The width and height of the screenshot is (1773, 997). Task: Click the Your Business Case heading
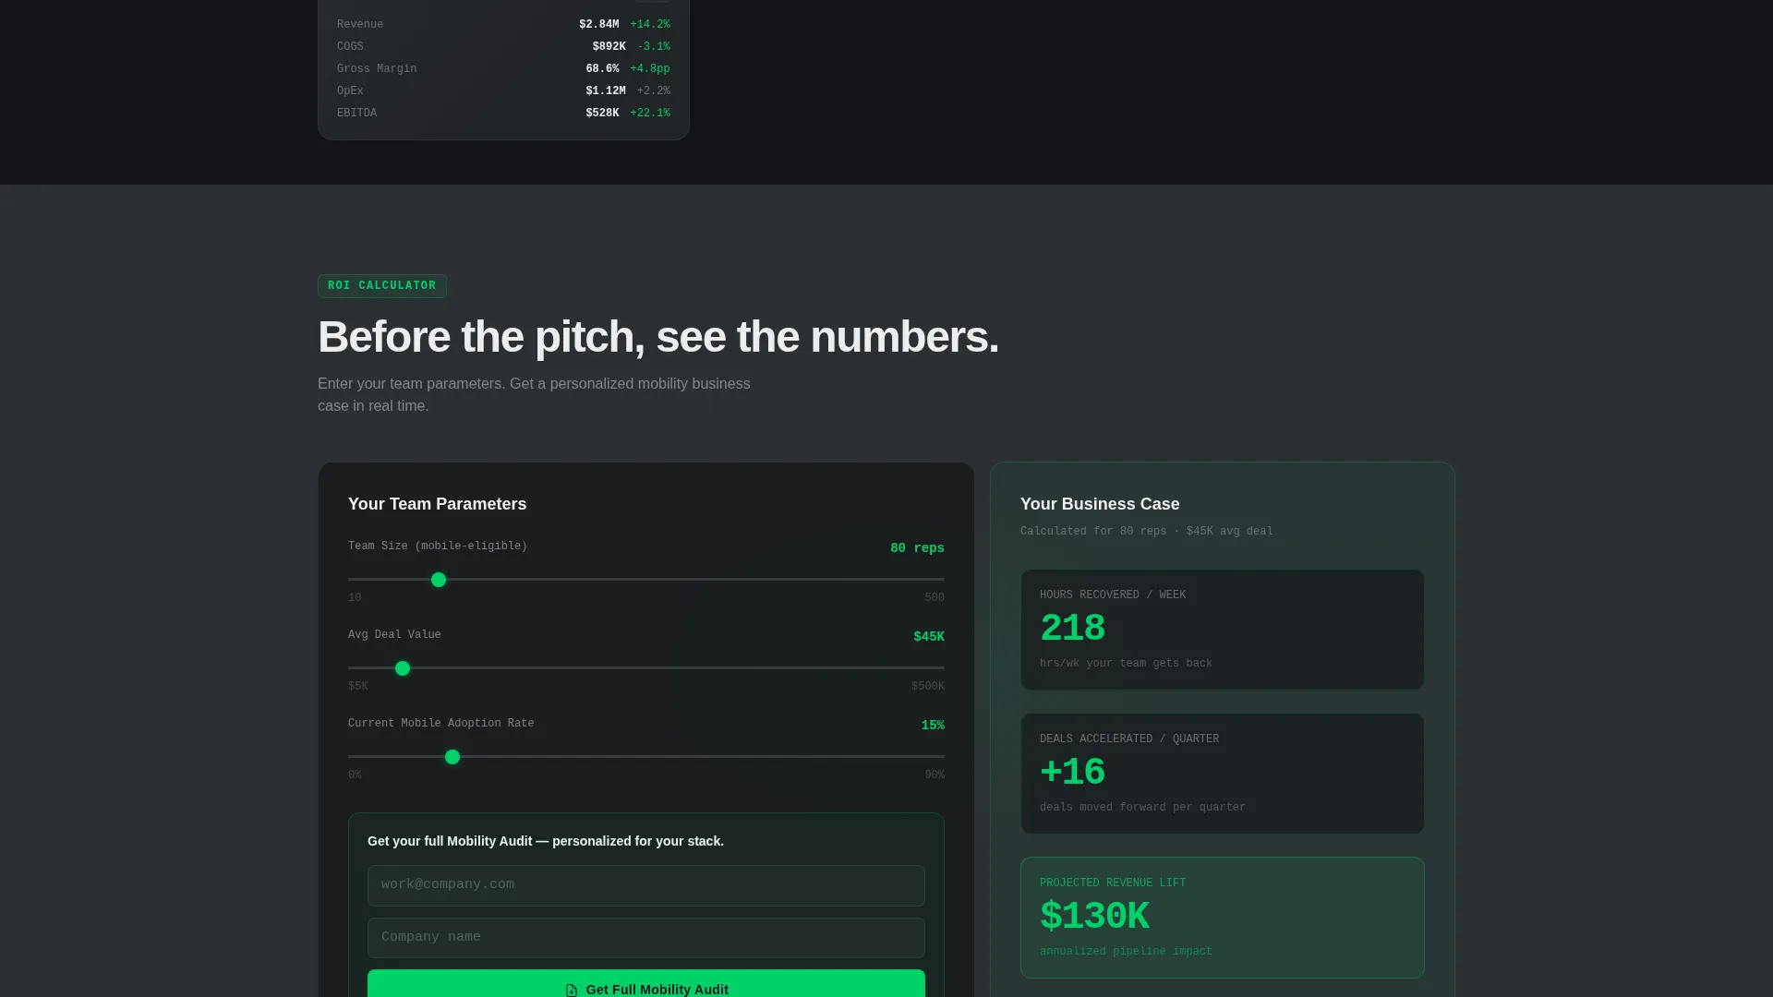click(x=1100, y=504)
